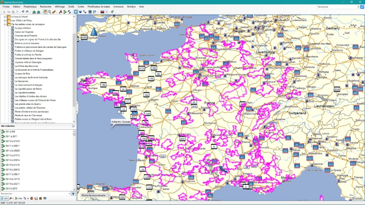
Task: Open the BirdsEye menu
Action: pyautogui.click(x=131, y=7)
